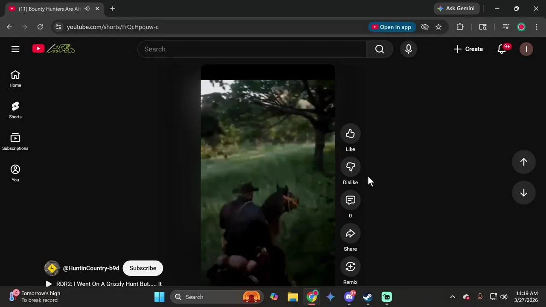This screenshot has width=546, height=307.
Task: Open the @HuntinCountry-b9d channel link
Action: [91, 268]
